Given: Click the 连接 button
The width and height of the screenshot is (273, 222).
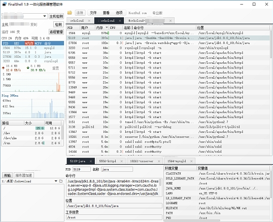Looking at the screenshot, I should pos(80,13).
